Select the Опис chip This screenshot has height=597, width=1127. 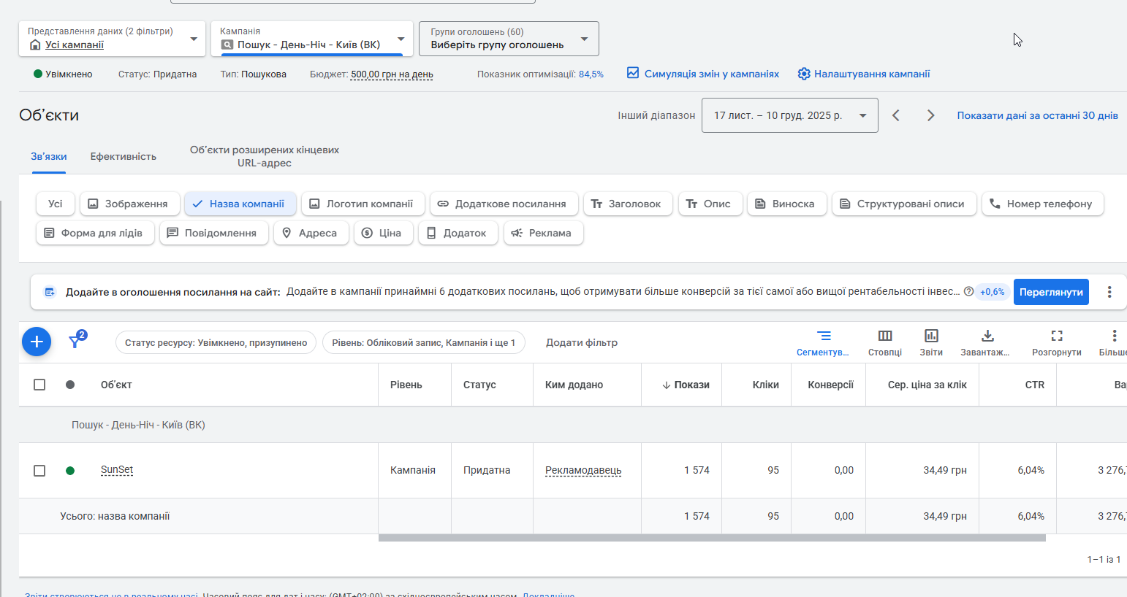click(x=710, y=204)
